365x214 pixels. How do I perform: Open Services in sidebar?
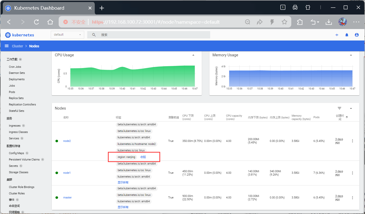pos(14,138)
